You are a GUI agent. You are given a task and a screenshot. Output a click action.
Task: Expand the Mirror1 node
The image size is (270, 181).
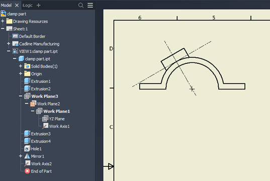(21, 156)
